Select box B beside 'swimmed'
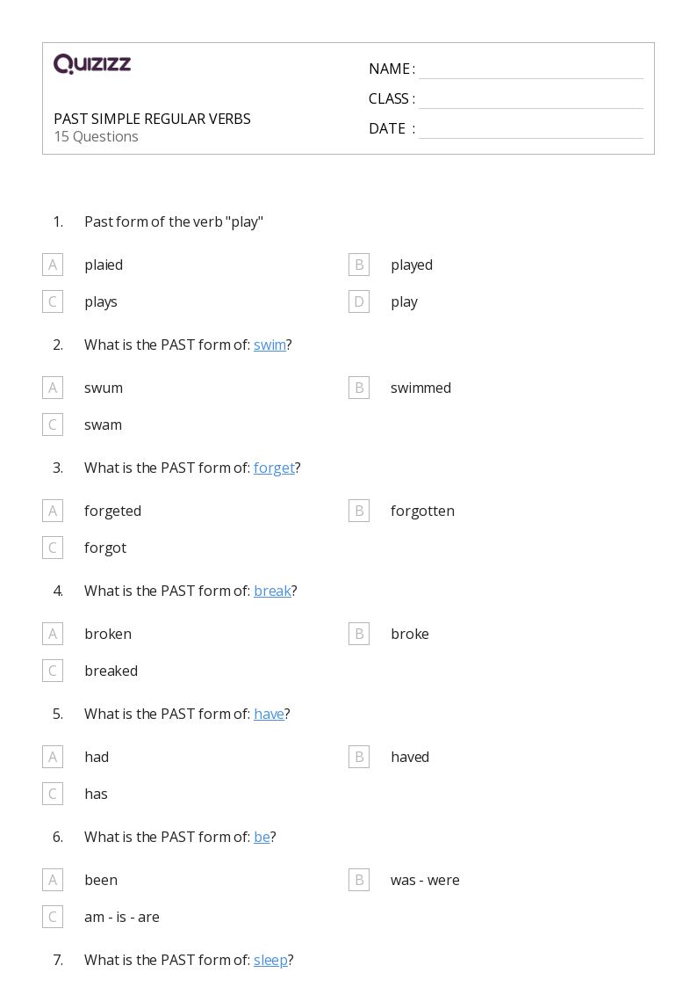Image resolution: width=697 pixels, height=987 pixels. 359,388
